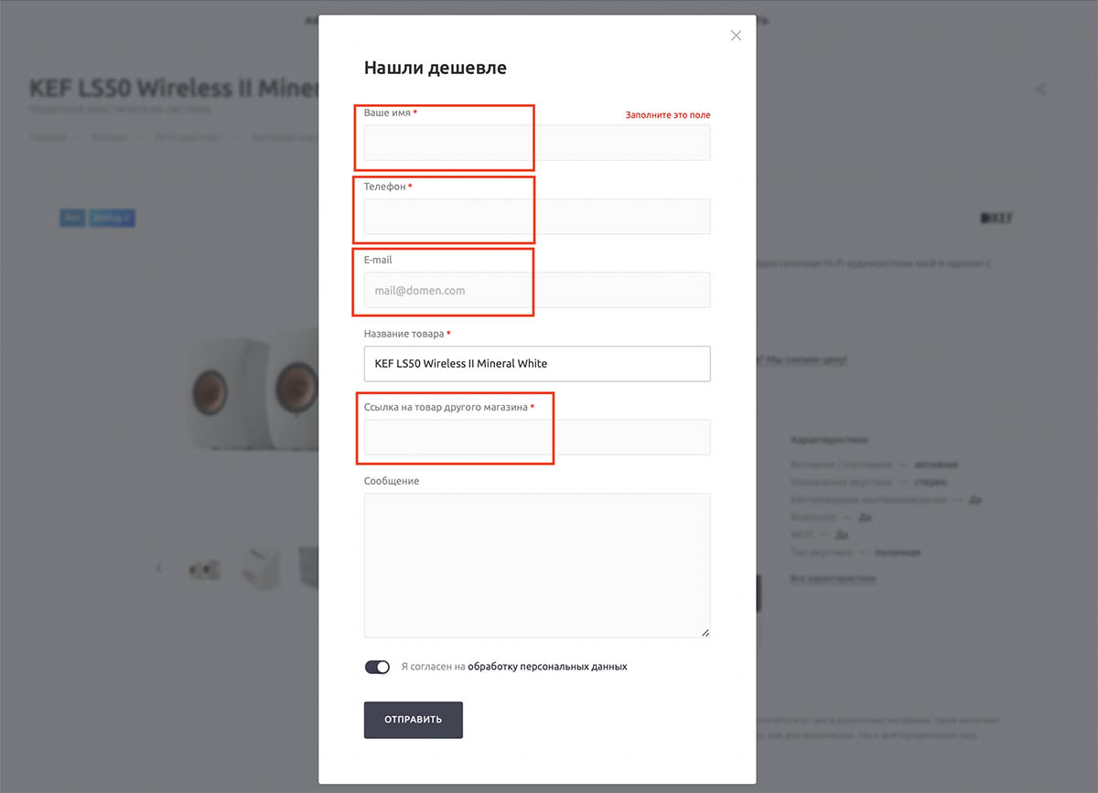This screenshot has height=793, width=1098.
Task: Select the first speaker thumbnail in gallery
Action: (203, 569)
